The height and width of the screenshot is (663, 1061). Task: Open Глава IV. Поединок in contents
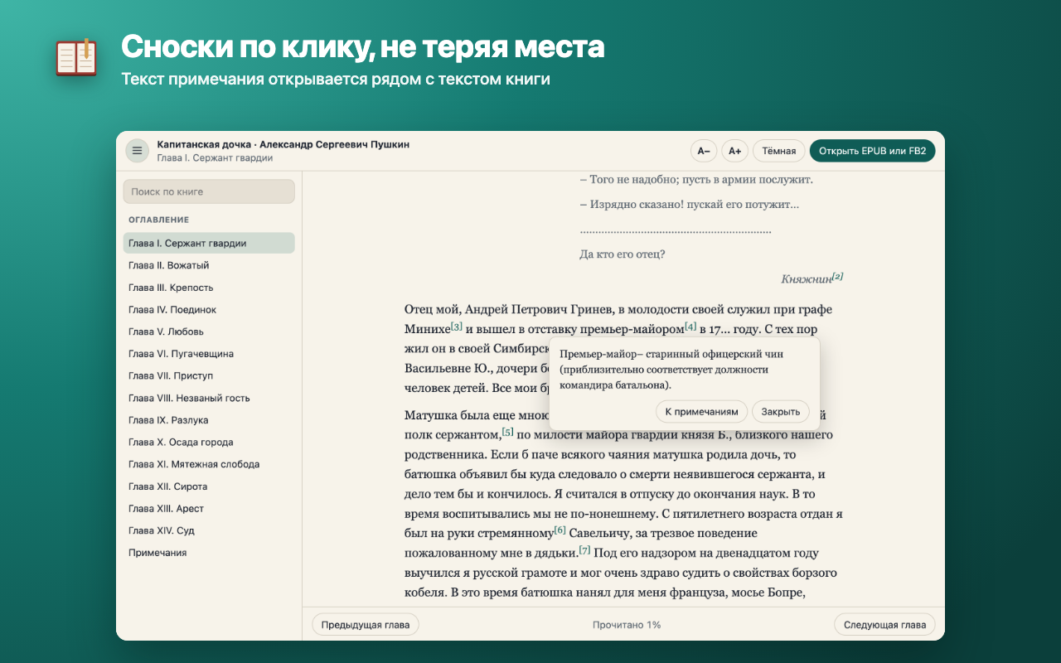209,310
